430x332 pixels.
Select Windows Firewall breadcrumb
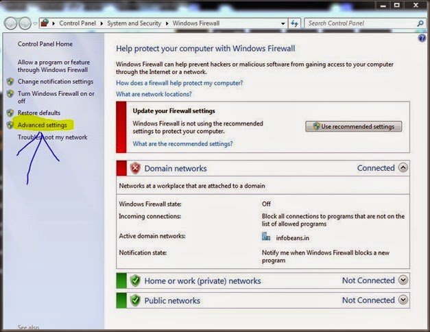196,23
